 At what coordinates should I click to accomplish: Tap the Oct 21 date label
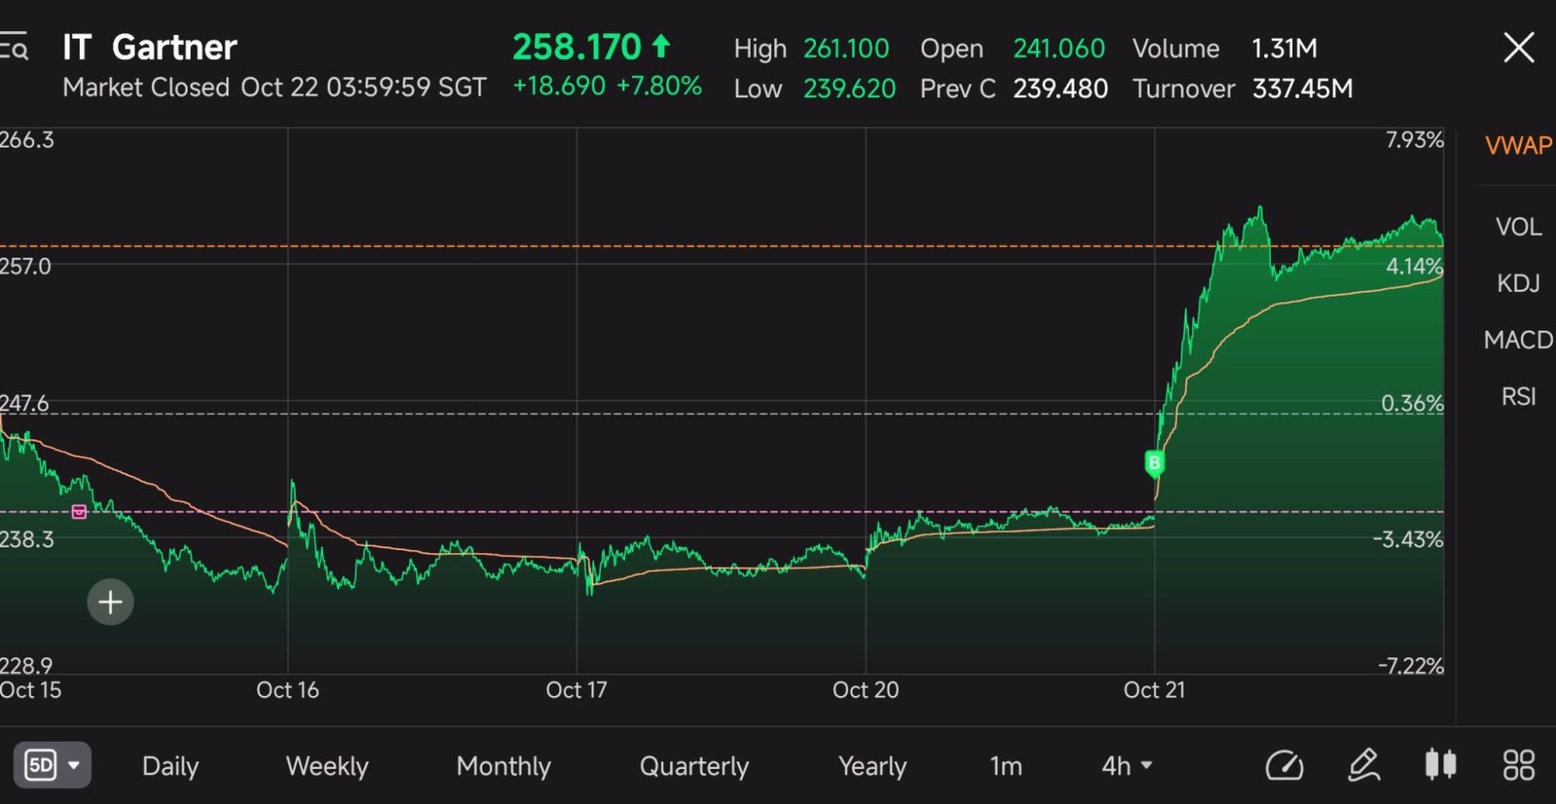[1154, 690]
